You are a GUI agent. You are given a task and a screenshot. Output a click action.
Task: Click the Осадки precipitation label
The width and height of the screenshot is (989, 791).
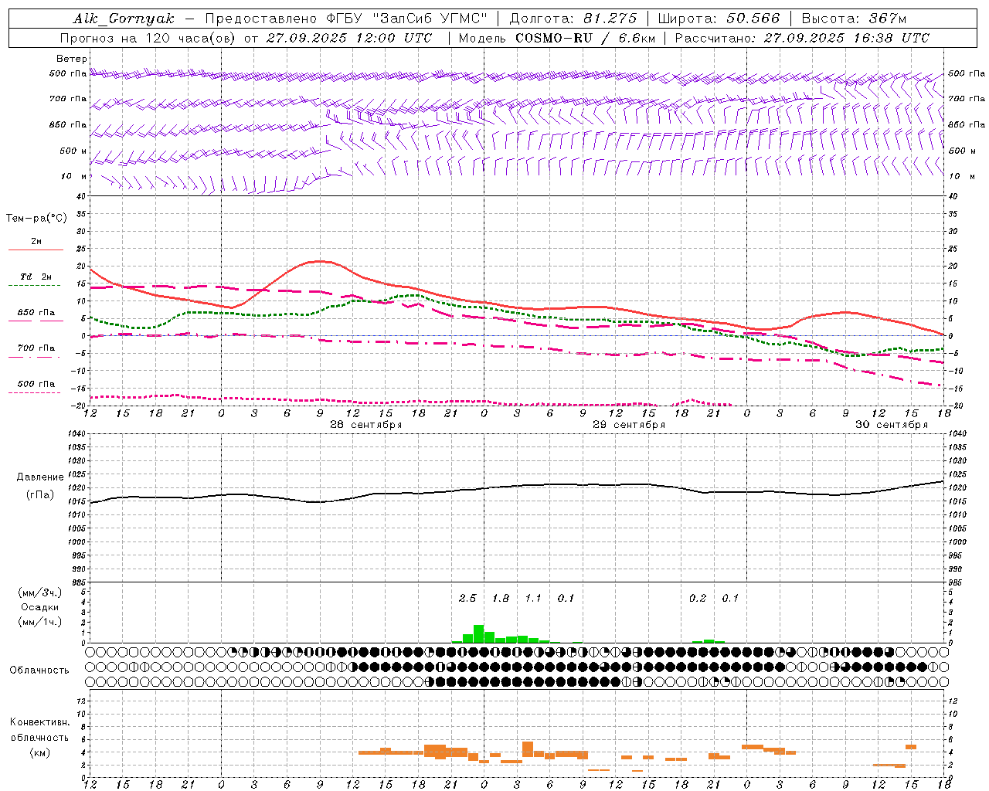click(40, 607)
